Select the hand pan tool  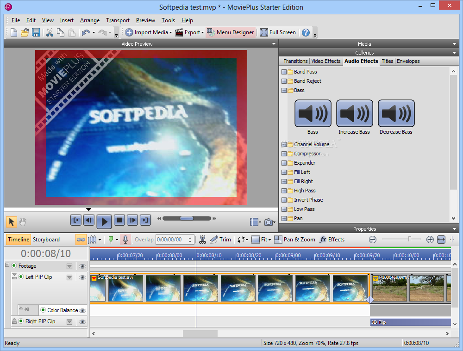click(23, 222)
